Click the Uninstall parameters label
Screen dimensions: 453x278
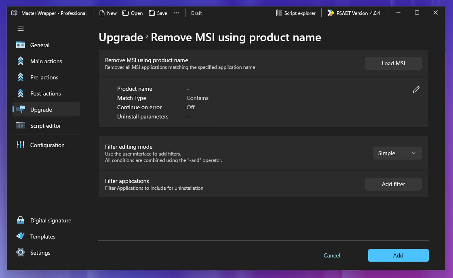[143, 117]
